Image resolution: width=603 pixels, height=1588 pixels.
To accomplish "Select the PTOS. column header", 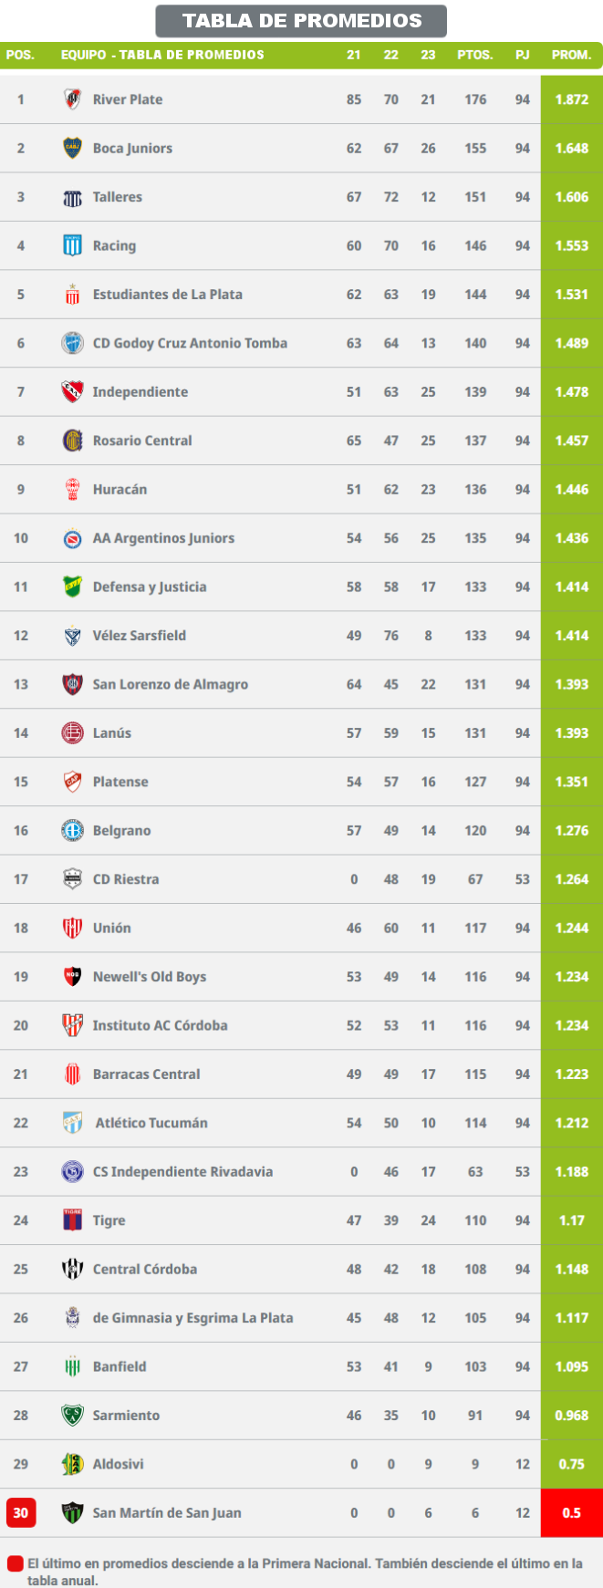I will [475, 55].
